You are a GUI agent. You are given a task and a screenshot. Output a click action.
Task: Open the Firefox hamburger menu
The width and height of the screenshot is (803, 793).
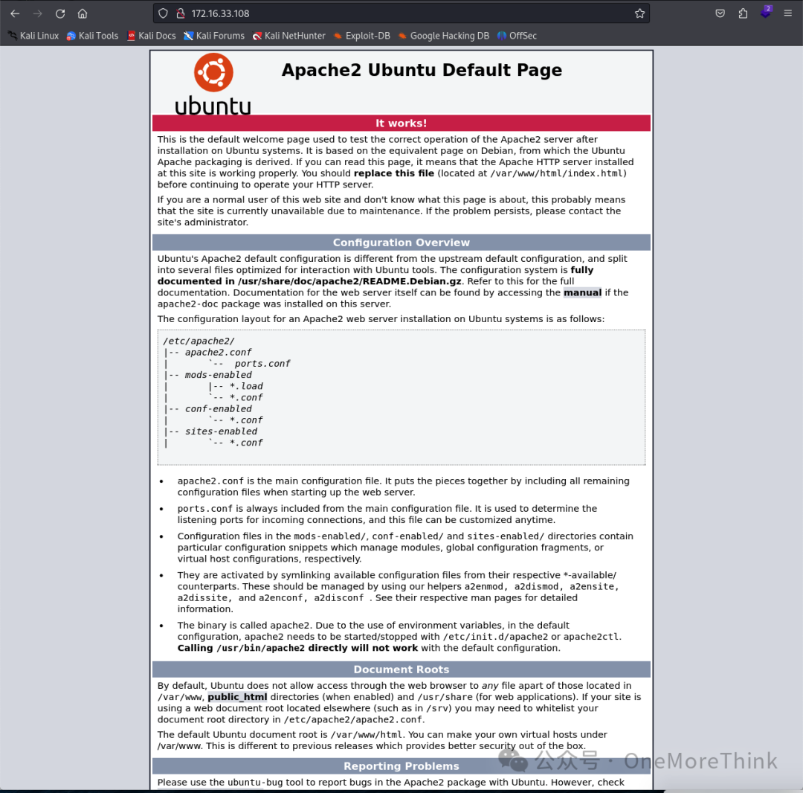[787, 14]
